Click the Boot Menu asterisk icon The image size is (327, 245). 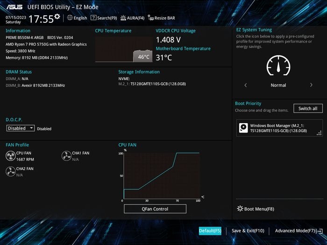(240, 209)
